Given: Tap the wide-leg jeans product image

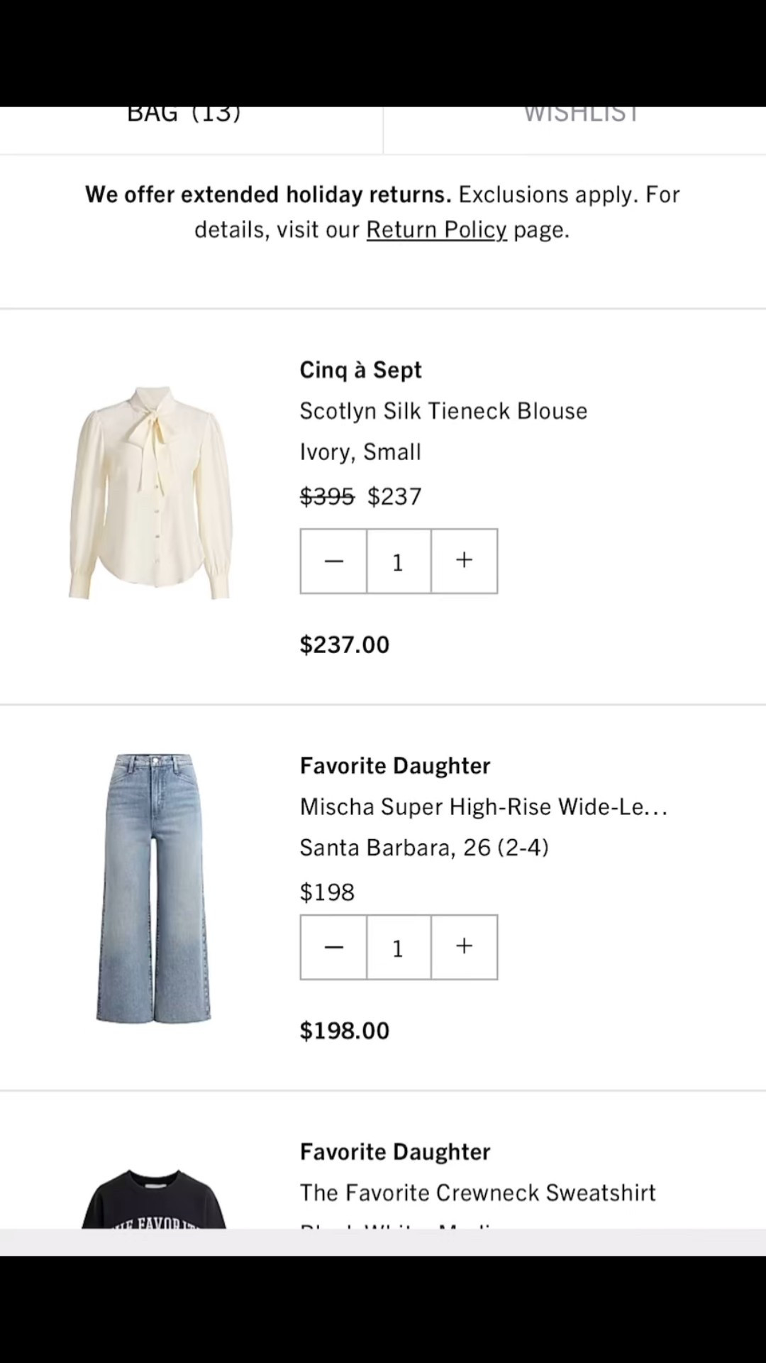Looking at the screenshot, I should click(154, 887).
